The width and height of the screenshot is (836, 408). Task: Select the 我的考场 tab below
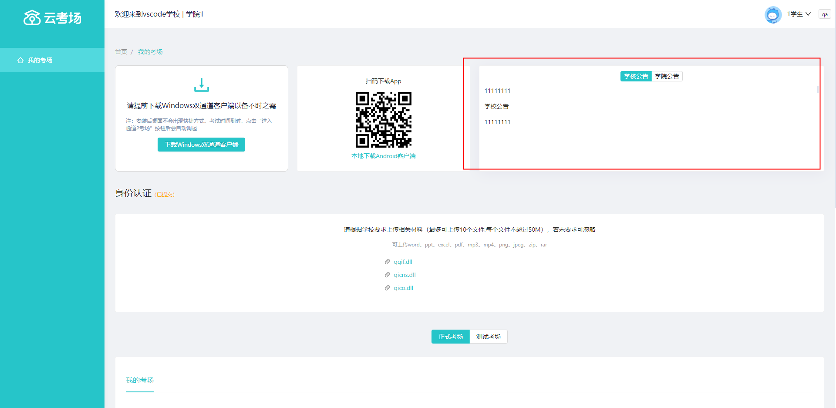[x=139, y=380]
